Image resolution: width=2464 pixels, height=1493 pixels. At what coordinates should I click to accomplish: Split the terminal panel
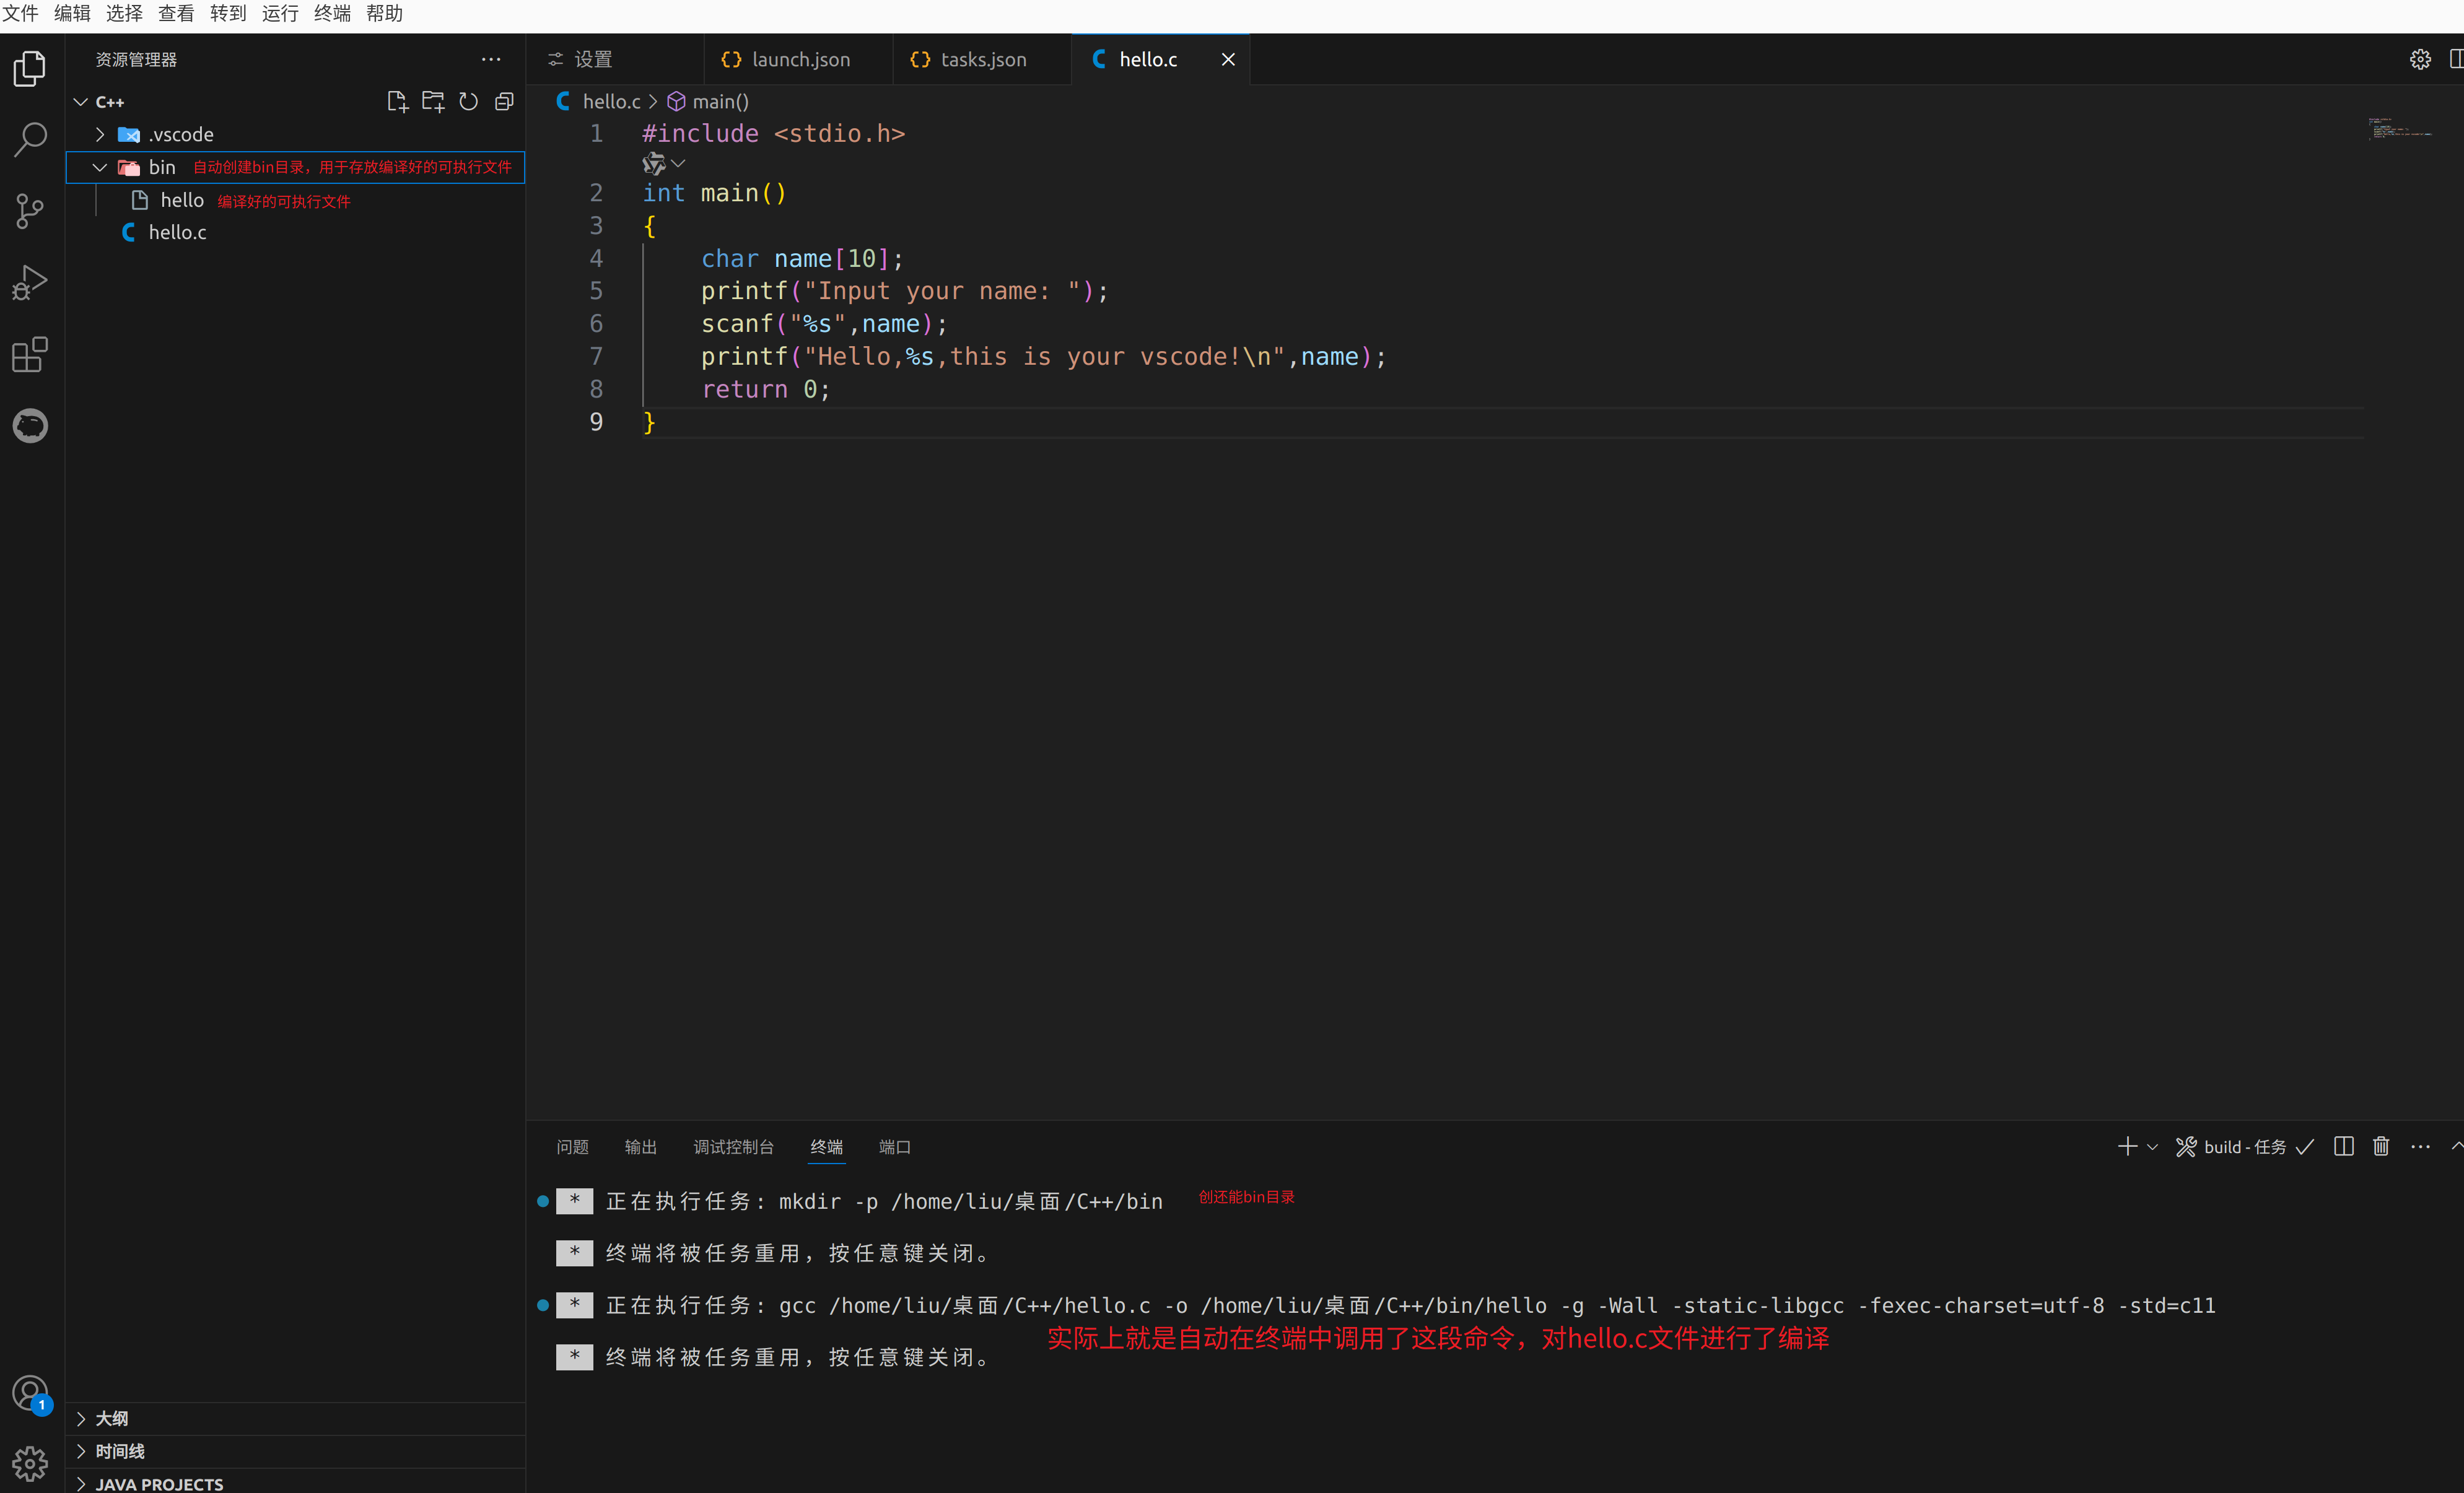tap(2343, 1146)
